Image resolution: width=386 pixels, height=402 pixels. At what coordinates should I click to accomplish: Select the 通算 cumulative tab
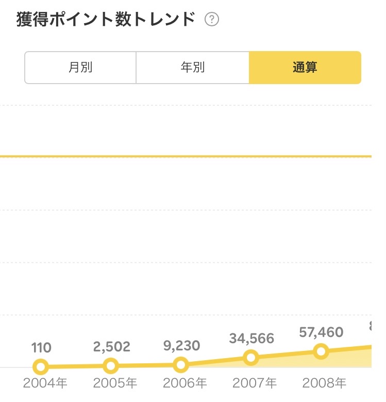point(305,68)
